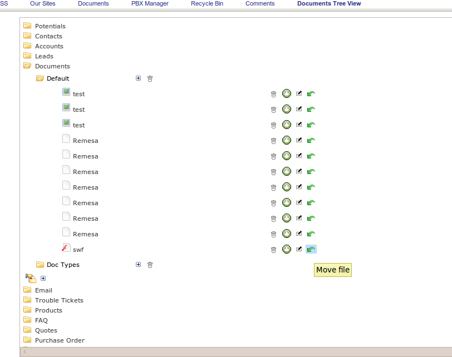Image resolution: width=452 pixels, height=357 pixels.
Task: Click the Move file icon for swf
Action: pos(311,250)
